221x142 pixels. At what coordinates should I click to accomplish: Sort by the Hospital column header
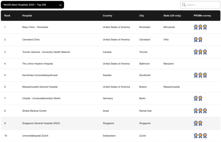pyautogui.click(x=27, y=16)
